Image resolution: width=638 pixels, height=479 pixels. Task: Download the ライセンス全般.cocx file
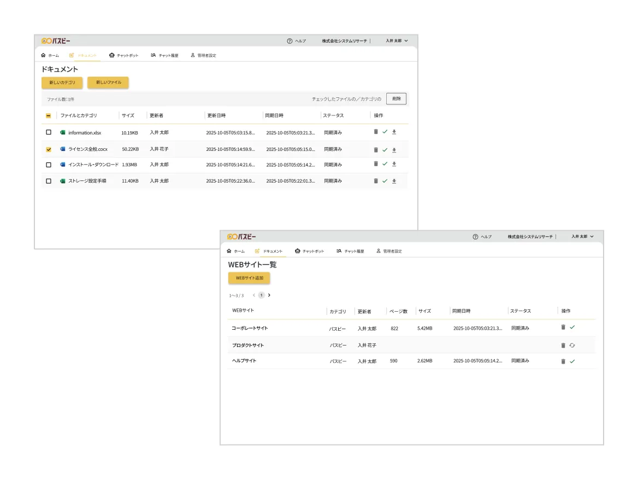(394, 150)
